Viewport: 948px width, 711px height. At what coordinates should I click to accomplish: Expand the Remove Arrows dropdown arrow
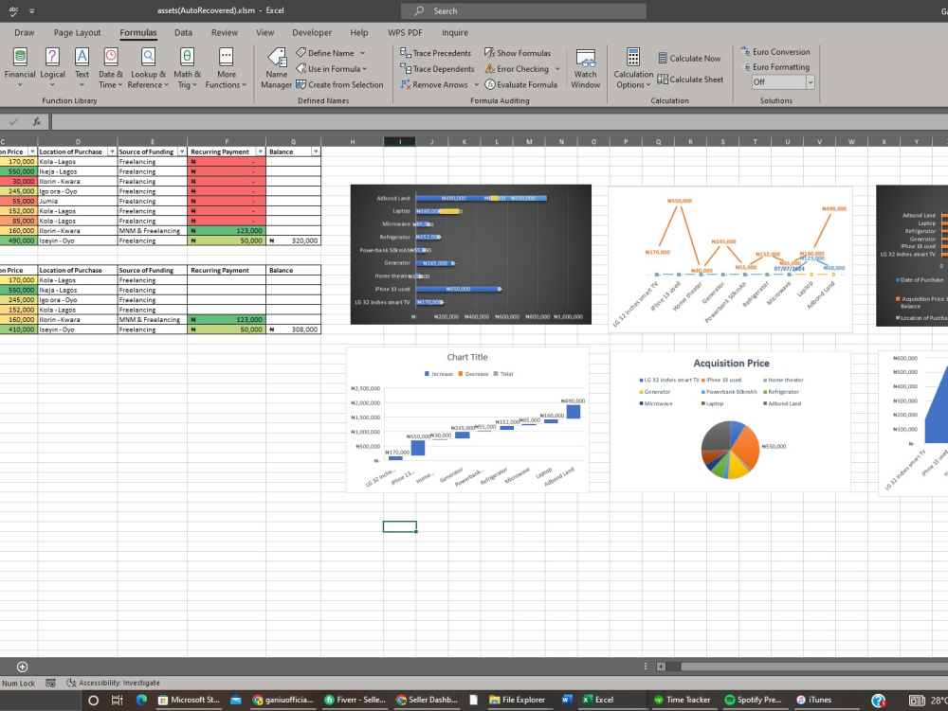tap(477, 84)
